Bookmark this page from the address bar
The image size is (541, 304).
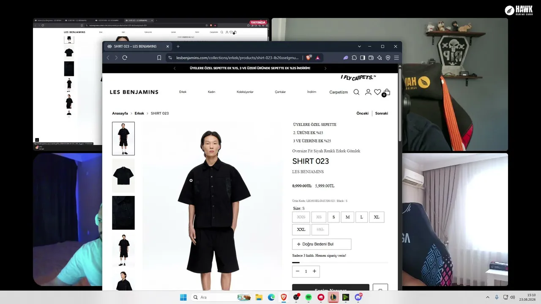click(159, 58)
